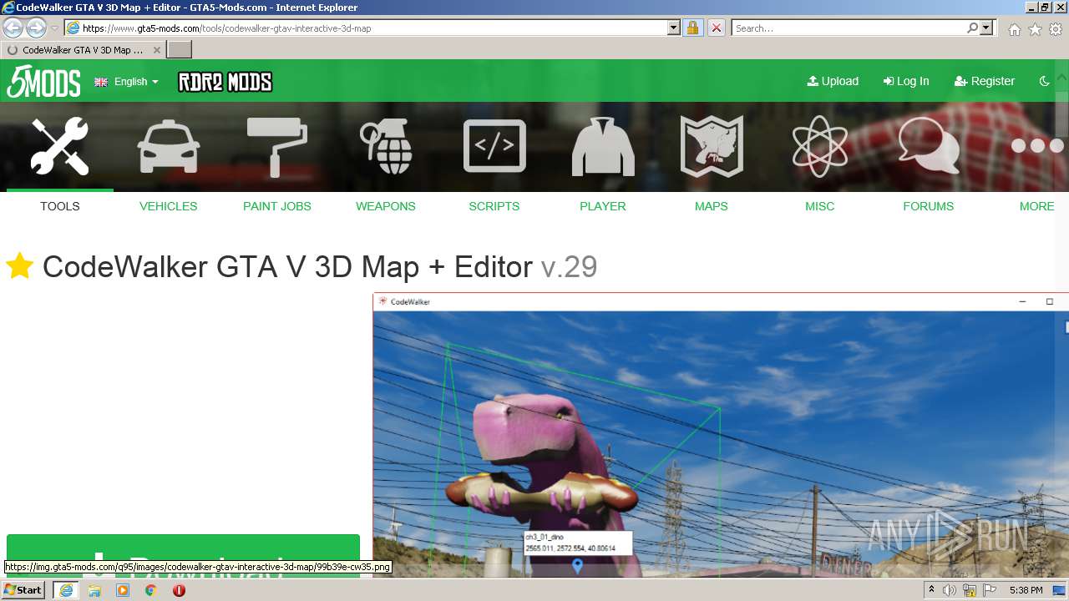The height and width of the screenshot is (601, 1069).
Task: Close the CodeWalker browser tab
Action: (156, 50)
